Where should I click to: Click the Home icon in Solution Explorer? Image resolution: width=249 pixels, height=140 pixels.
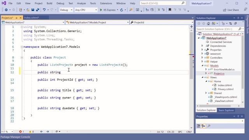point(209,24)
